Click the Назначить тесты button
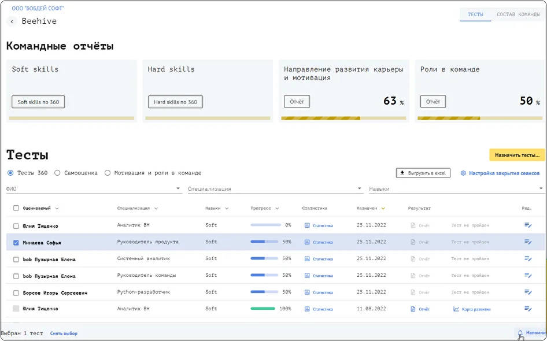 click(516, 155)
